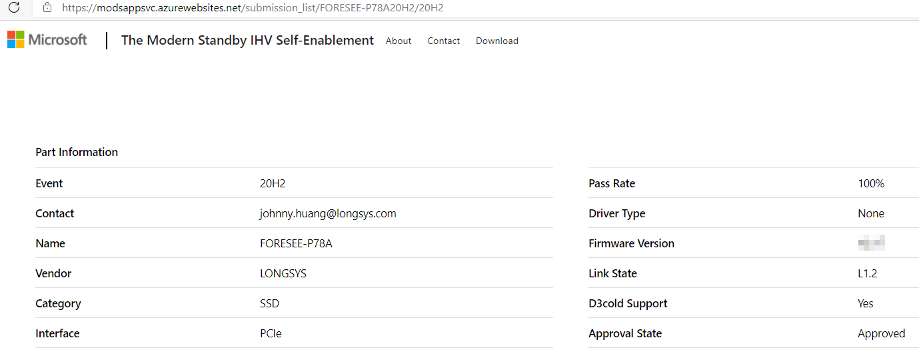This screenshot has height=352, width=919.
Task: Click the blurred firmware version value
Action: [872, 243]
